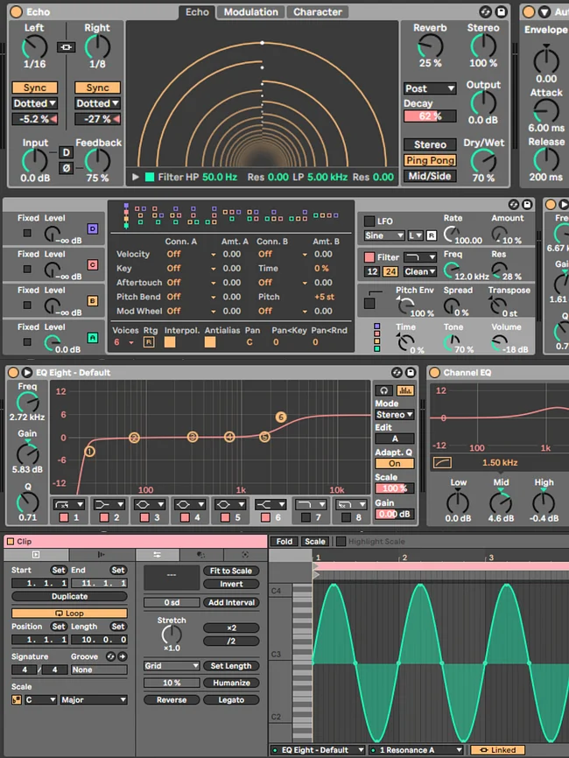This screenshot has width=569, height=758.
Task: Turn off the left channel Sync
Action: [35, 88]
